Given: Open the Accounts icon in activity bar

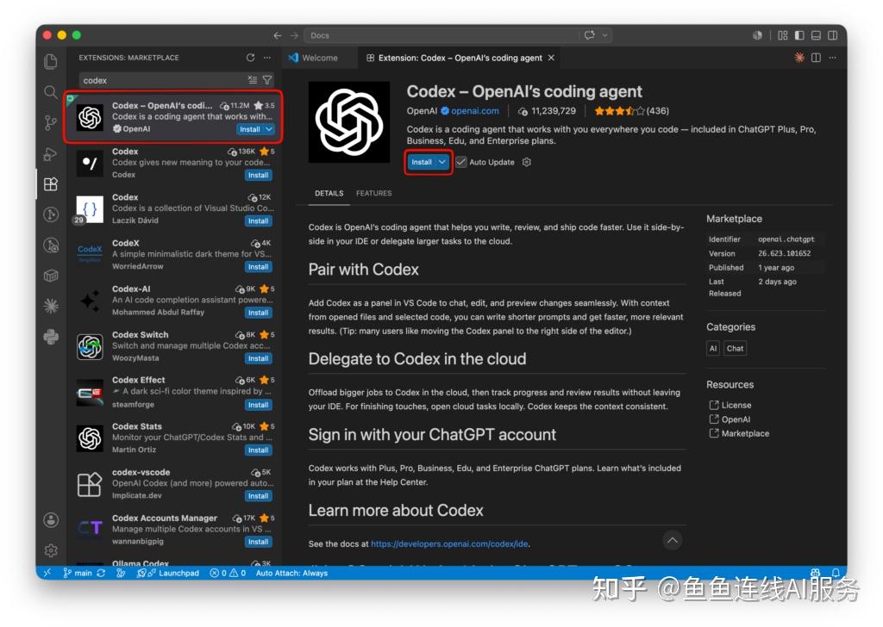Looking at the screenshot, I should pos(51,520).
